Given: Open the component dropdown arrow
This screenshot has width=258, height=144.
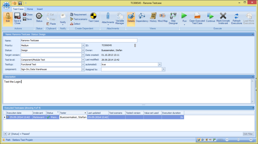Looking at the screenshot, I should click(83, 69).
